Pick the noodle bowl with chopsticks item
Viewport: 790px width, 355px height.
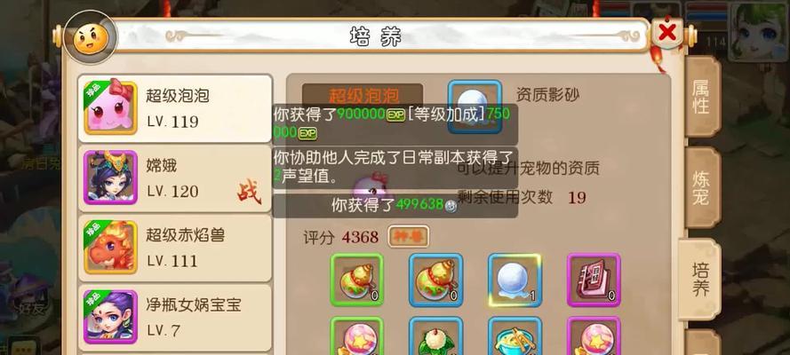[515, 335]
